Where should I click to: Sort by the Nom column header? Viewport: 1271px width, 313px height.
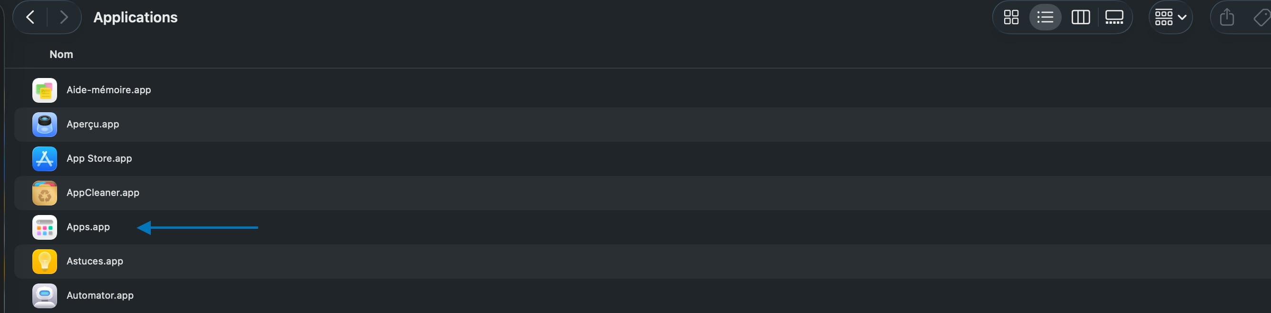coord(61,54)
